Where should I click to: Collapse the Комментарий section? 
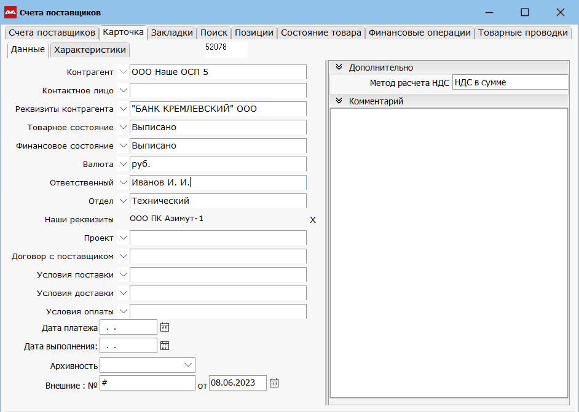click(x=339, y=101)
